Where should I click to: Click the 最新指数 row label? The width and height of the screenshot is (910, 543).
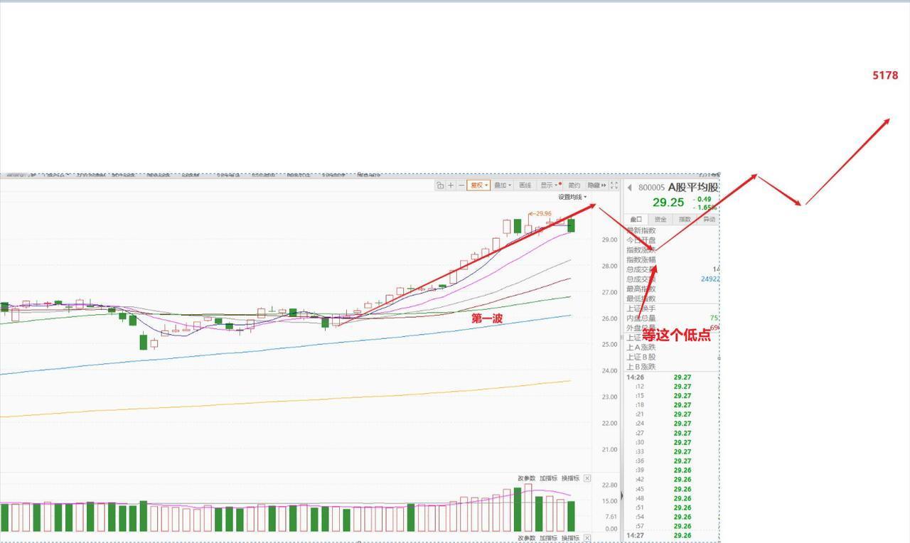tap(641, 231)
